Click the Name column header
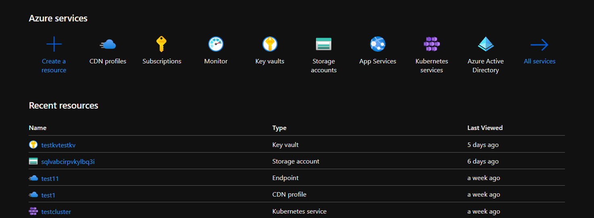This screenshot has width=594, height=218. click(x=38, y=128)
